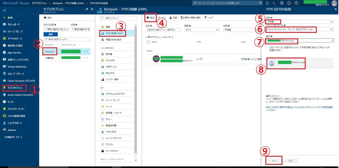Open the 種類 すべて dropdown
The image size is (339, 168).
click(x=202, y=30)
